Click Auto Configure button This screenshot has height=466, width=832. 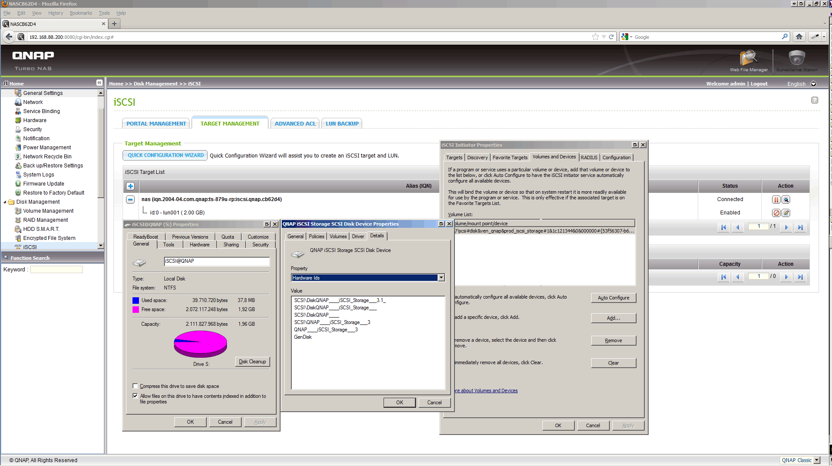(x=613, y=298)
